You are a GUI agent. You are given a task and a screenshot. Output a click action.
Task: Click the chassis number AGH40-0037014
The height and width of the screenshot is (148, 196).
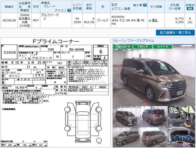pyautogui.click(x=80, y=90)
